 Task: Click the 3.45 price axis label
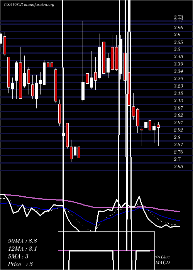[178, 57]
